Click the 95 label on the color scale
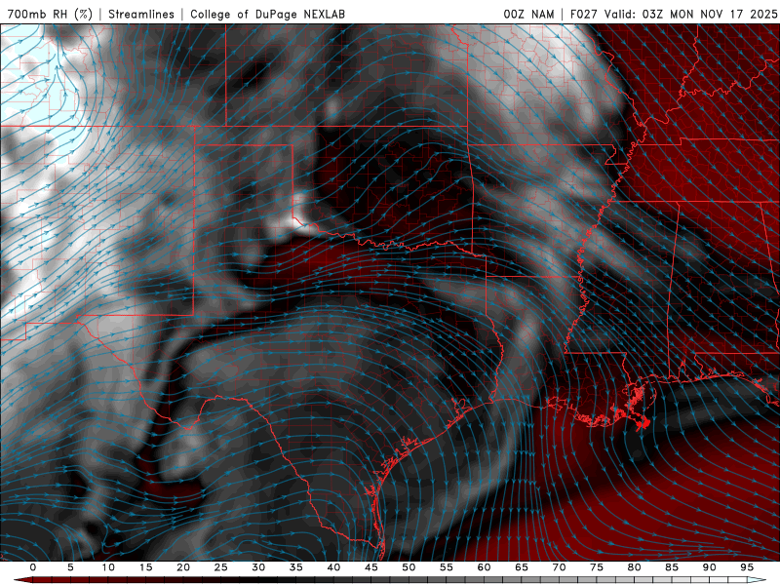Screen dimensions: 780x585 [x=747, y=567]
